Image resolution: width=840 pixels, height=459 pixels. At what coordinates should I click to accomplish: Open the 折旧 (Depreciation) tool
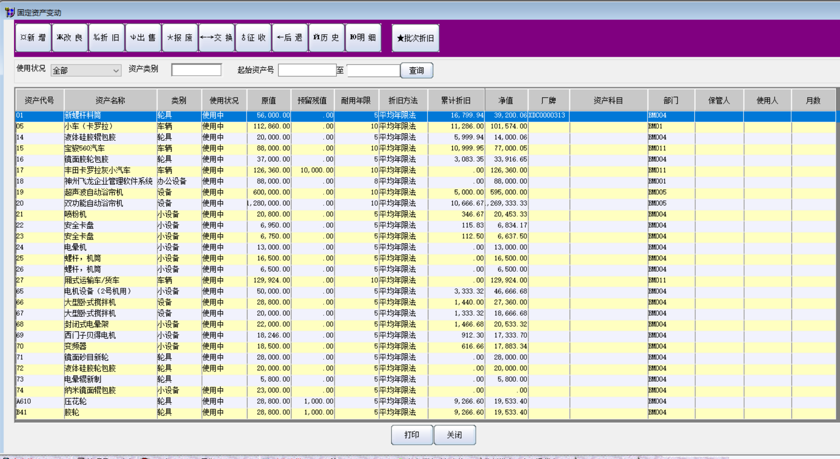[107, 38]
